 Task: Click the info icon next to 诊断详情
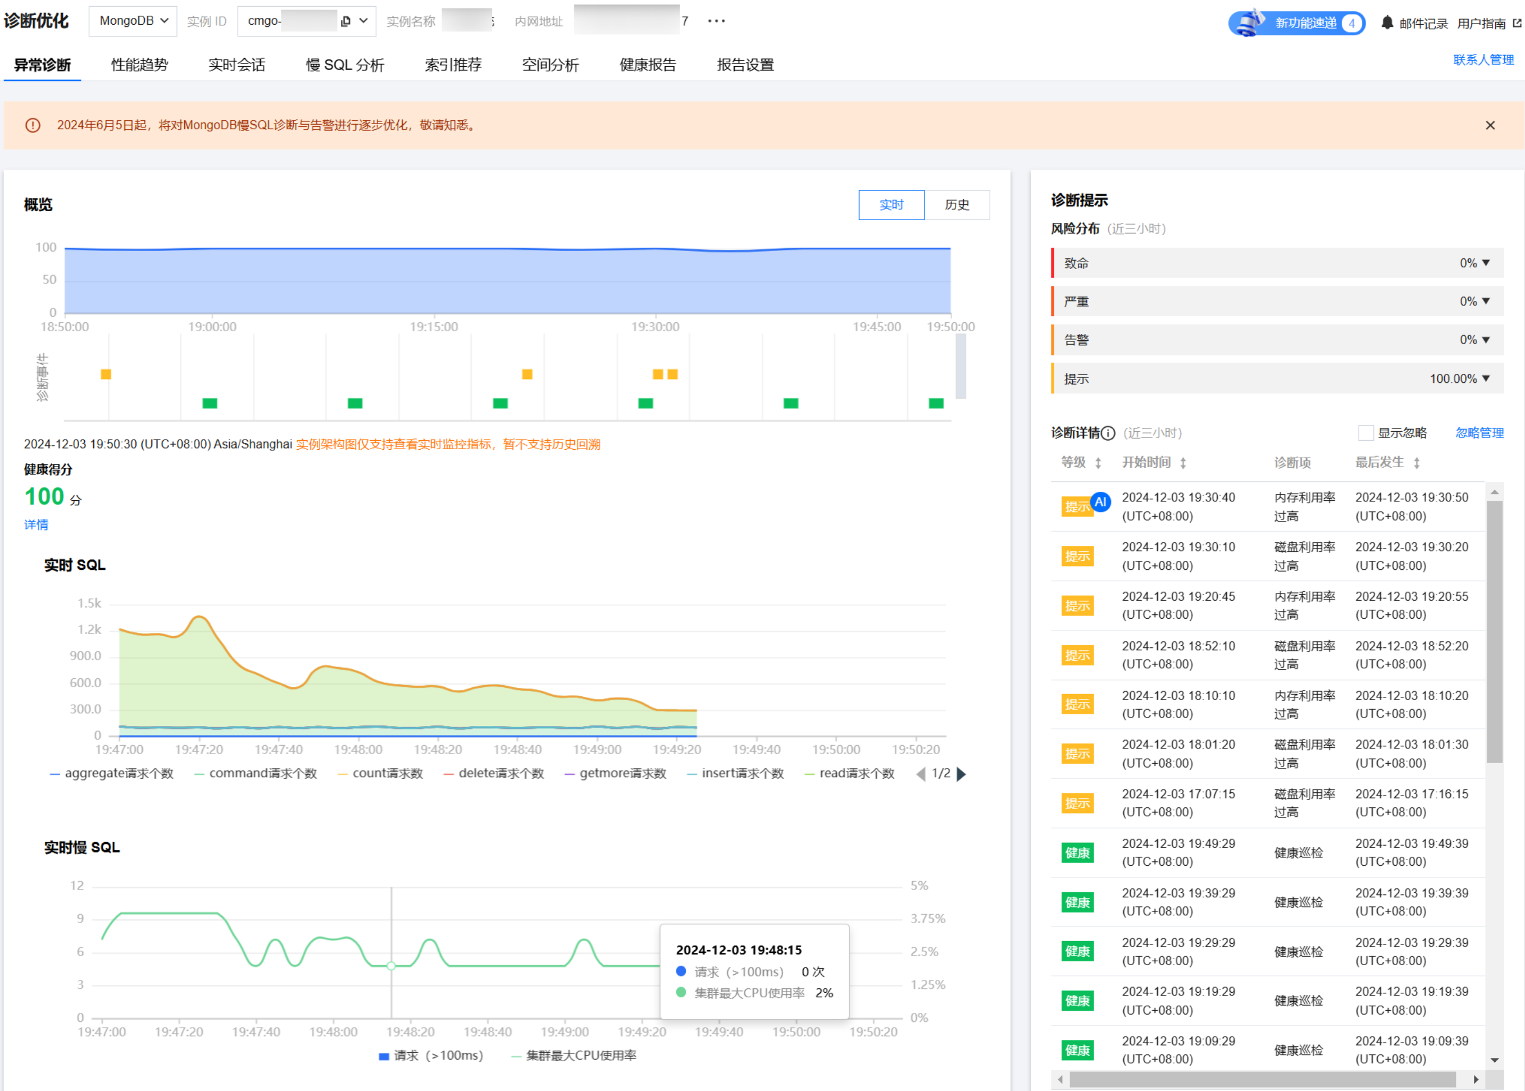(1108, 433)
